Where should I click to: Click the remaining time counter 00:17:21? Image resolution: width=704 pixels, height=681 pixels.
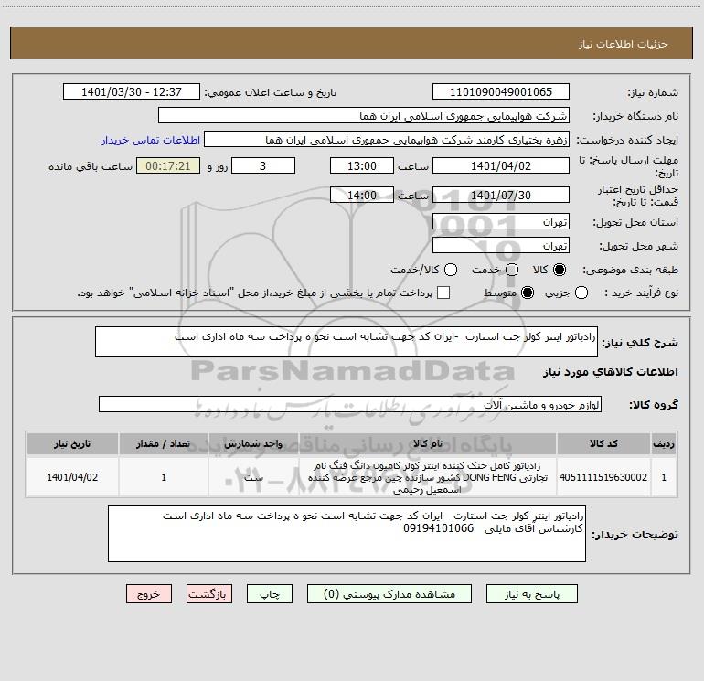168,165
